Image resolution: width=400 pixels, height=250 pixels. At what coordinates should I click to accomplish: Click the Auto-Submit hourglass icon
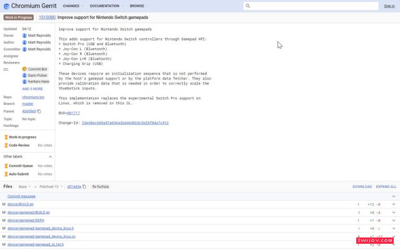[6, 174]
